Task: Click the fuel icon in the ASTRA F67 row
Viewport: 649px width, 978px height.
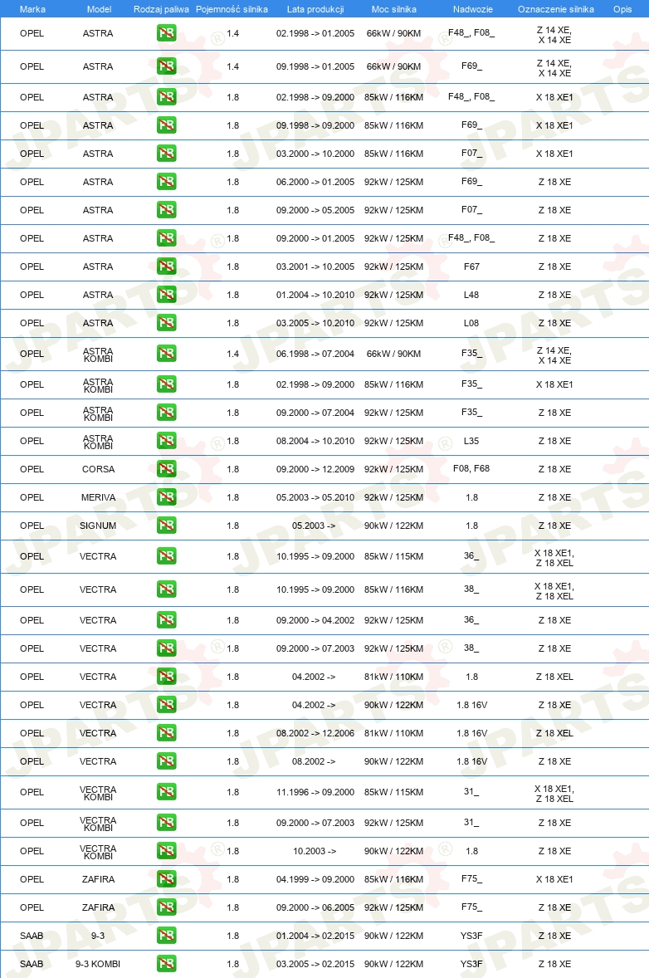Action: point(167,267)
